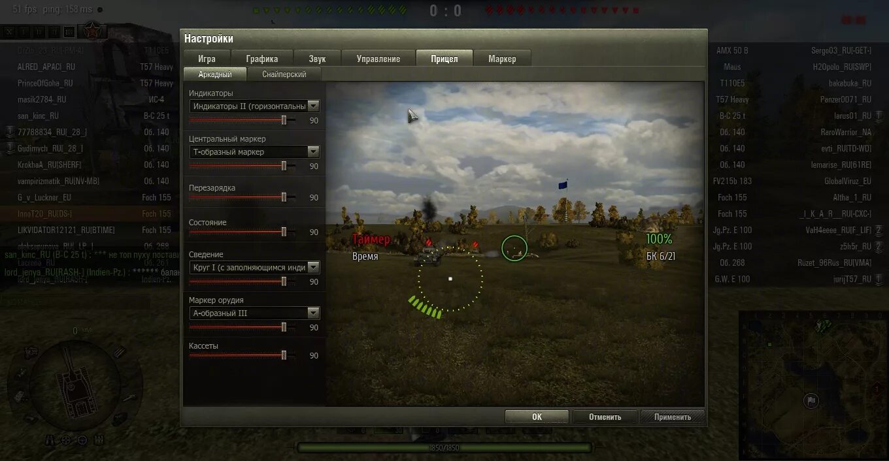The height and width of the screenshot is (461, 889).
Task: Open the Игра settings tab
Action: pyautogui.click(x=207, y=58)
